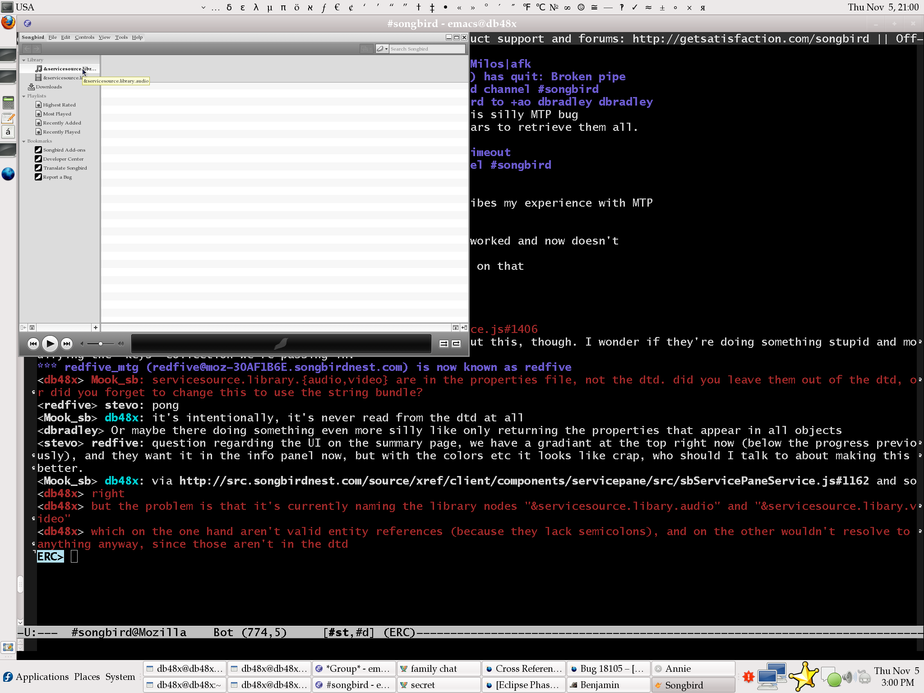Click the Songbird now-playing display panel

281,344
